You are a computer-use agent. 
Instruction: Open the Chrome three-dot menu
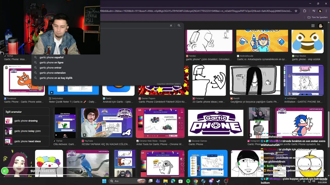[x=326, y=11]
